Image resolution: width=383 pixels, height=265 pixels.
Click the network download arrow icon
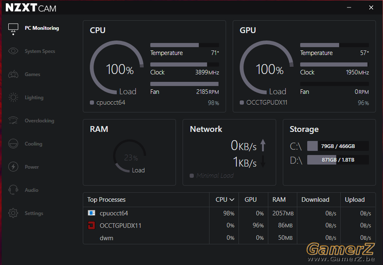[x=263, y=161]
